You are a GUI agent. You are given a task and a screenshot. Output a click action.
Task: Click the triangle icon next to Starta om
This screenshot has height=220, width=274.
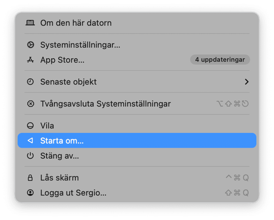(30, 141)
